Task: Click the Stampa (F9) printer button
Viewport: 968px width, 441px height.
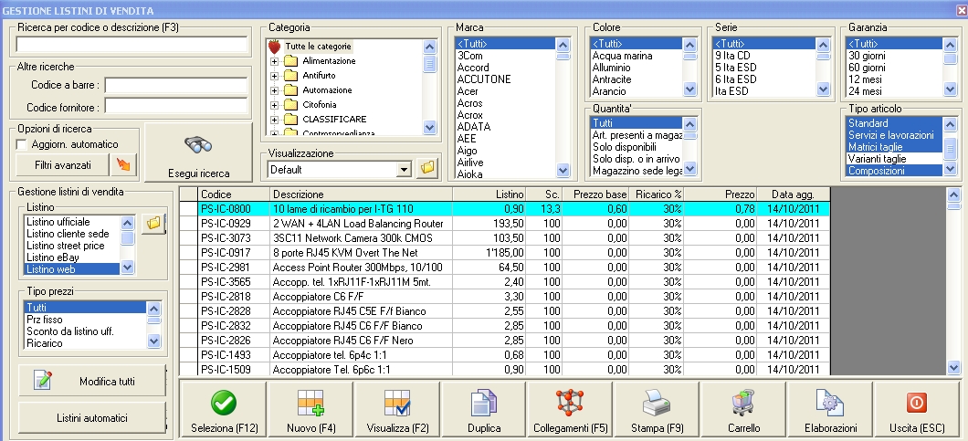Action: [657, 410]
